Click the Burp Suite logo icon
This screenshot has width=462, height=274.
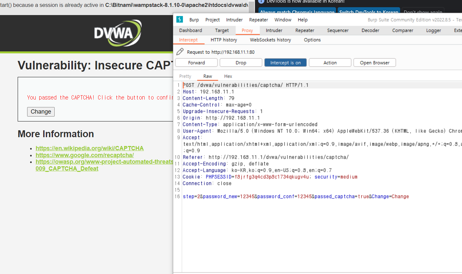pyautogui.click(x=180, y=19)
